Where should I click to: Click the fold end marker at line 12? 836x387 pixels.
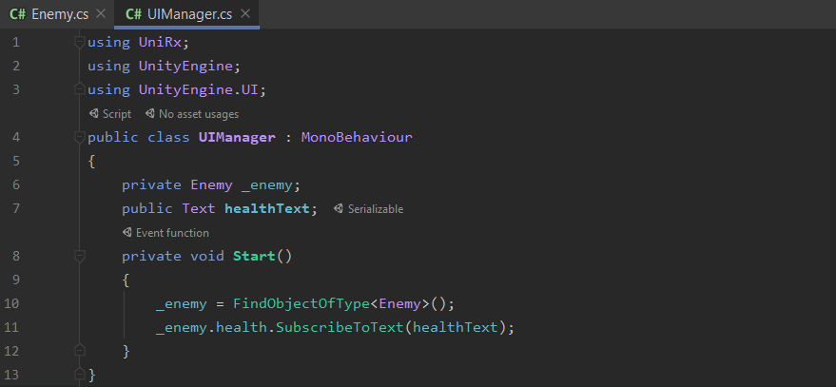pyautogui.click(x=80, y=351)
